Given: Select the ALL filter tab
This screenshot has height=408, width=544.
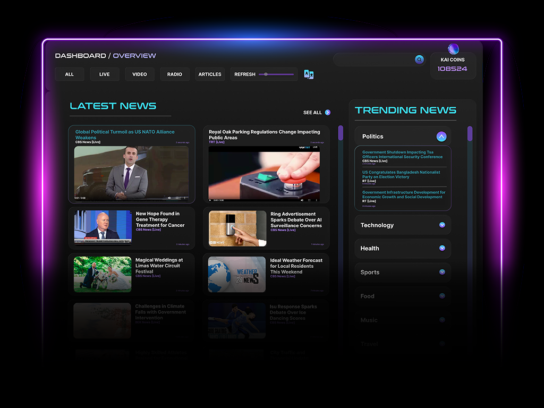Looking at the screenshot, I should pos(69,74).
